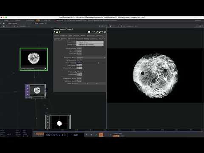Open the second menu in the top menu bar

(x=18, y=20)
